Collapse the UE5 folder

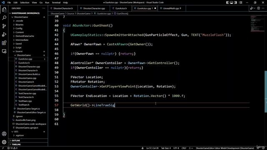(x=16, y=132)
